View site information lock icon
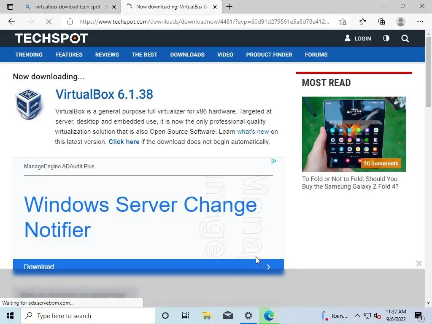 click(x=70, y=22)
